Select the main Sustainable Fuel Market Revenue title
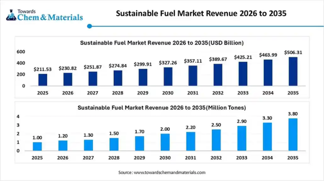The image size is (324, 181). [201, 14]
